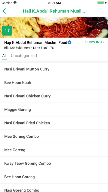The width and height of the screenshot is (108, 192).
Task: Pick Kway Teow Goreng Combo
Action: 54,164
